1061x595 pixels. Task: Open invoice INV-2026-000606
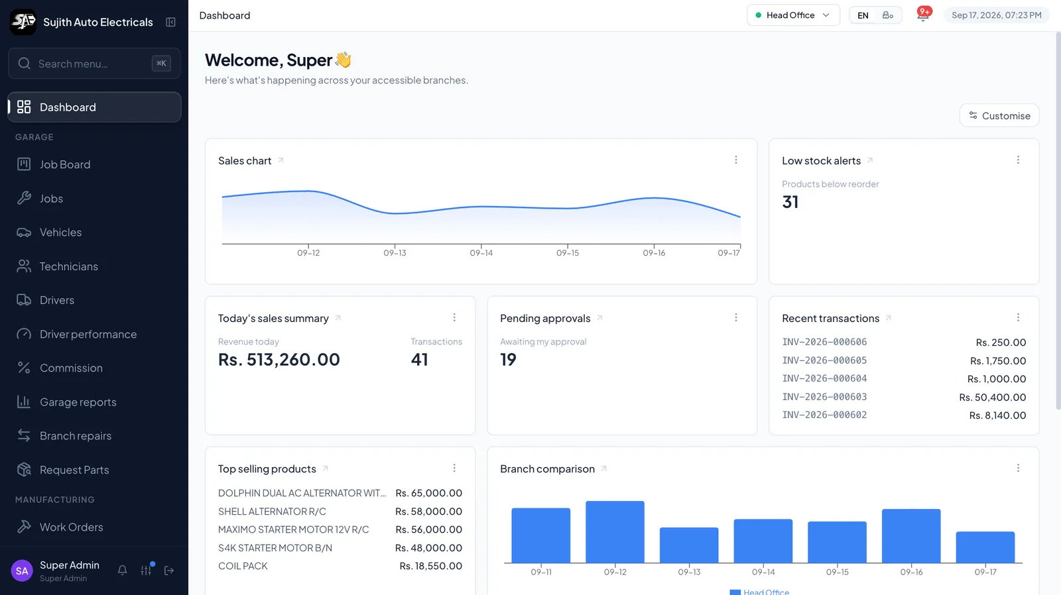pos(825,342)
